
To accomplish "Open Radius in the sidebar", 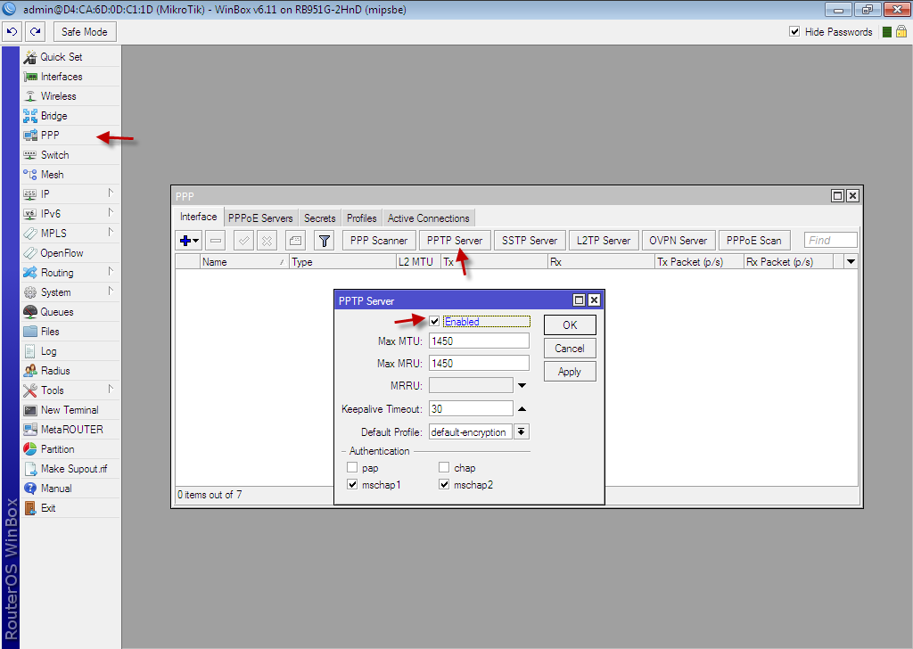I will pyautogui.click(x=70, y=371).
